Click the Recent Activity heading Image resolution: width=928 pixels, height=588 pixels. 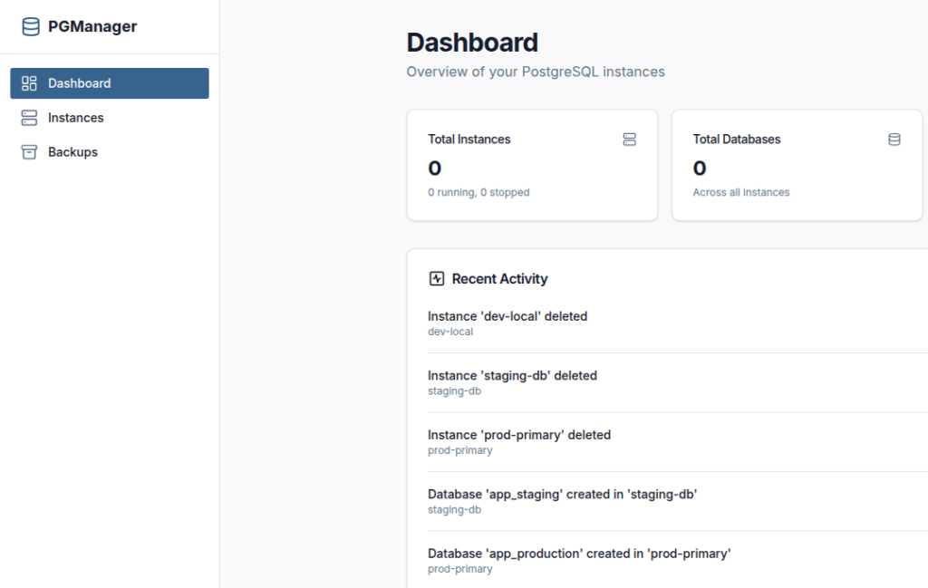point(499,279)
